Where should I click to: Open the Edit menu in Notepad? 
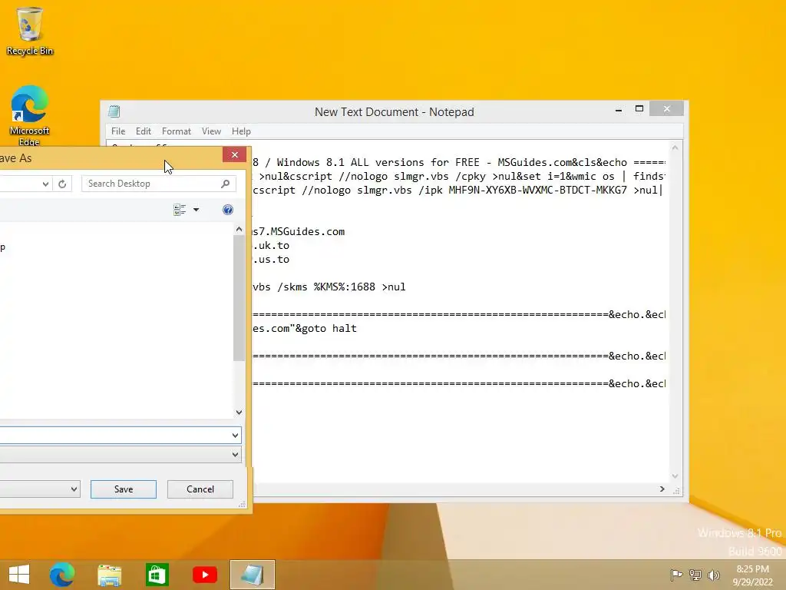coord(144,131)
